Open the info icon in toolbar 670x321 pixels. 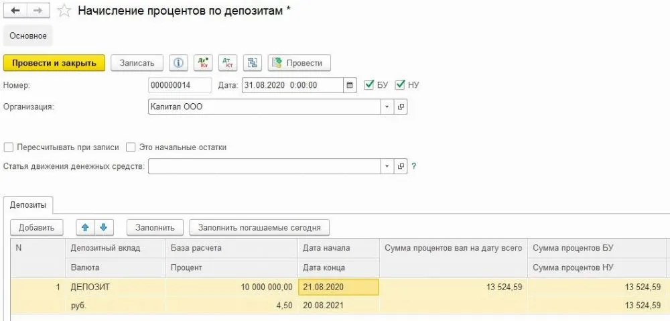click(x=178, y=63)
